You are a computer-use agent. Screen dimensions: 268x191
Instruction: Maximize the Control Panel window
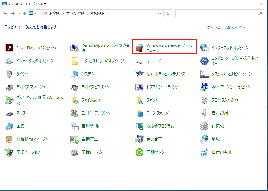(250, 4)
